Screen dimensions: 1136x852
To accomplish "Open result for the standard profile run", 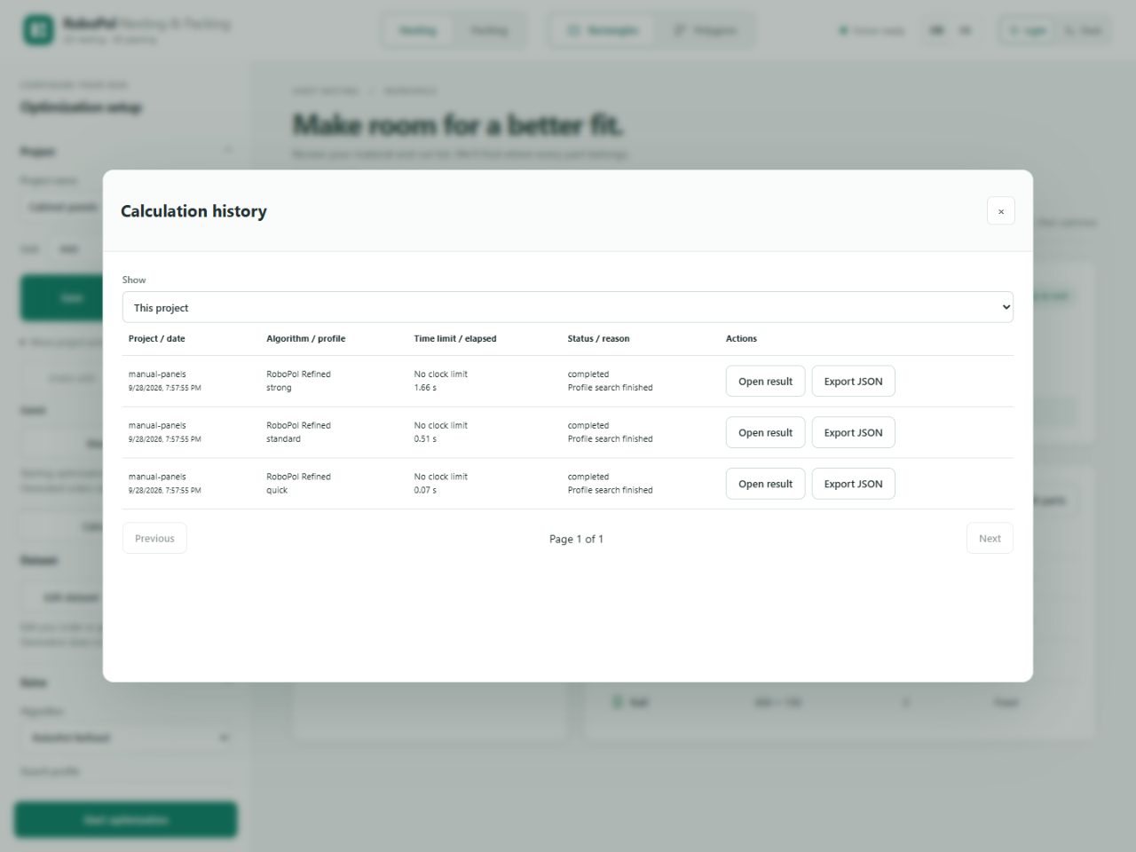I will pyautogui.click(x=765, y=433).
